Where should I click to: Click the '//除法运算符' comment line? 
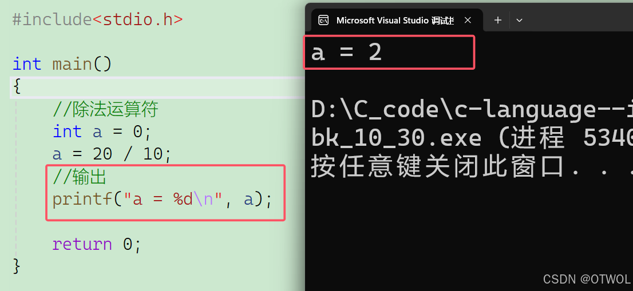[x=105, y=109]
